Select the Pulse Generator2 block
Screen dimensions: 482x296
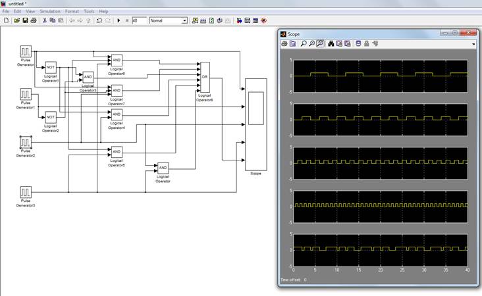[26, 143]
